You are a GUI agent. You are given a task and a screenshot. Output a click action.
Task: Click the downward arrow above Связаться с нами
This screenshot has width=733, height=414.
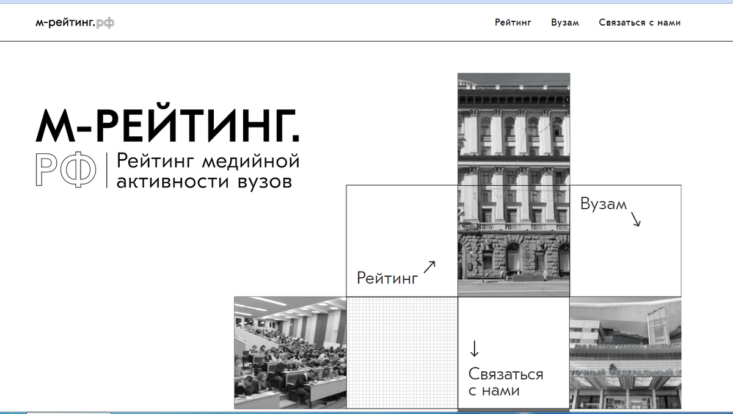point(474,349)
